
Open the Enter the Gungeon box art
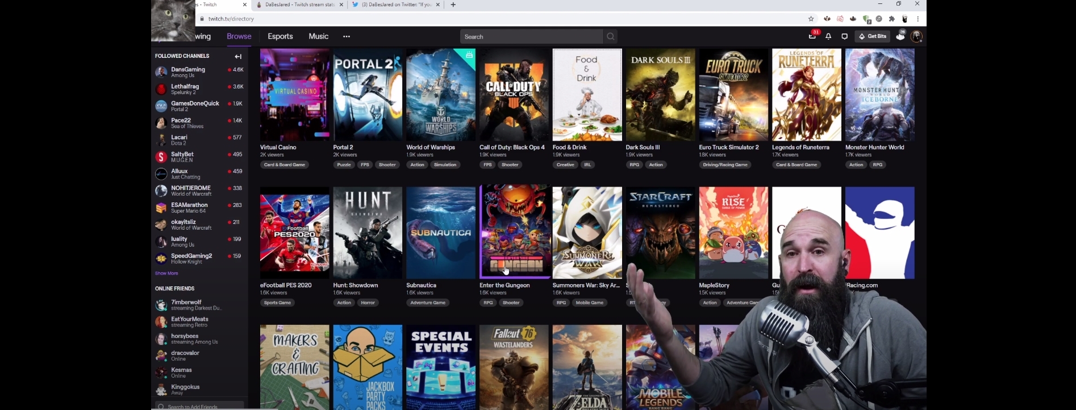[x=514, y=233]
